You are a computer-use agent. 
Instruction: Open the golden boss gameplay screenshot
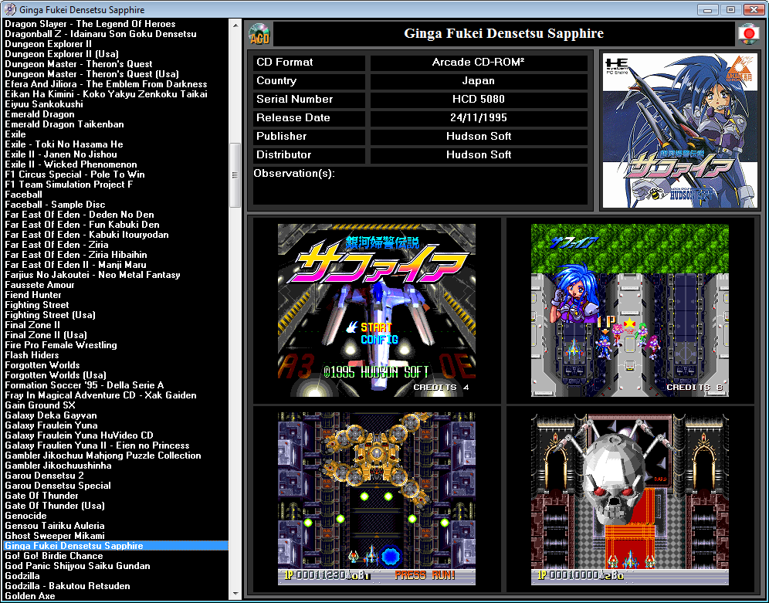pyautogui.click(x=377, y=499)
